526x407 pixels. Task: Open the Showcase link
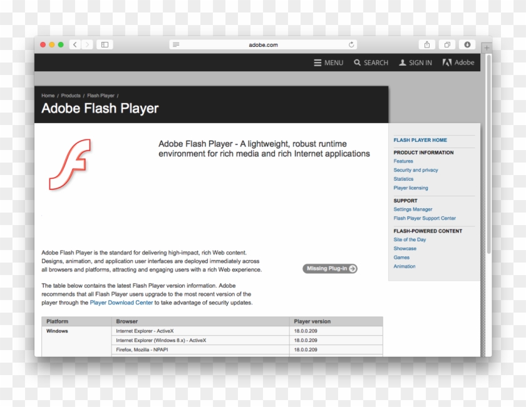pos(405,249)
